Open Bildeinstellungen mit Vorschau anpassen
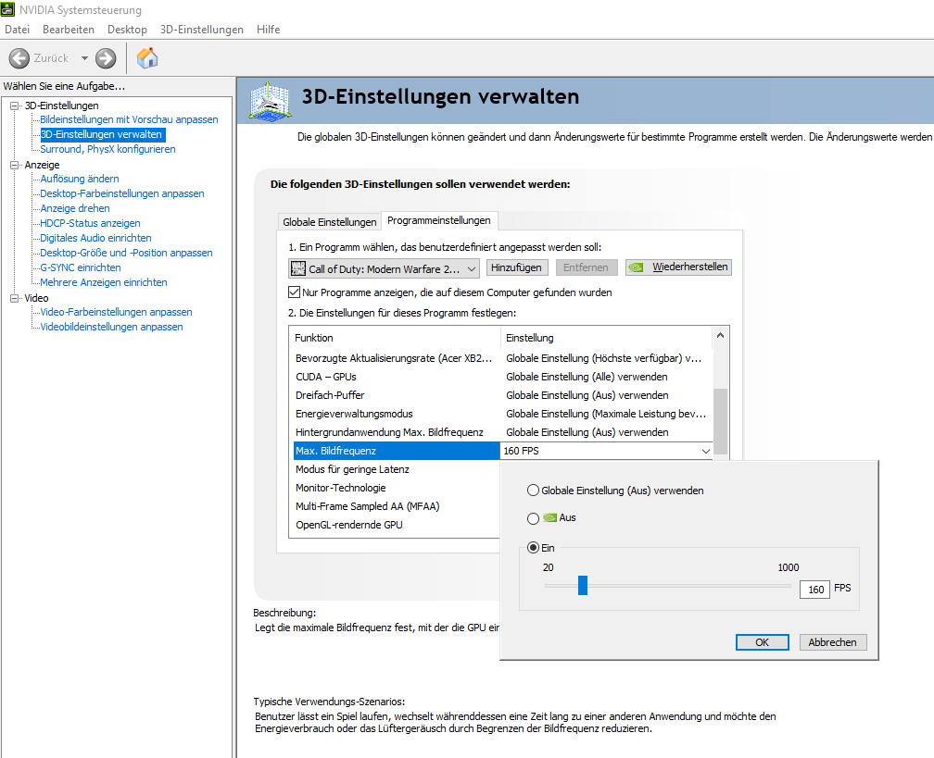 [x=130, y=119]
